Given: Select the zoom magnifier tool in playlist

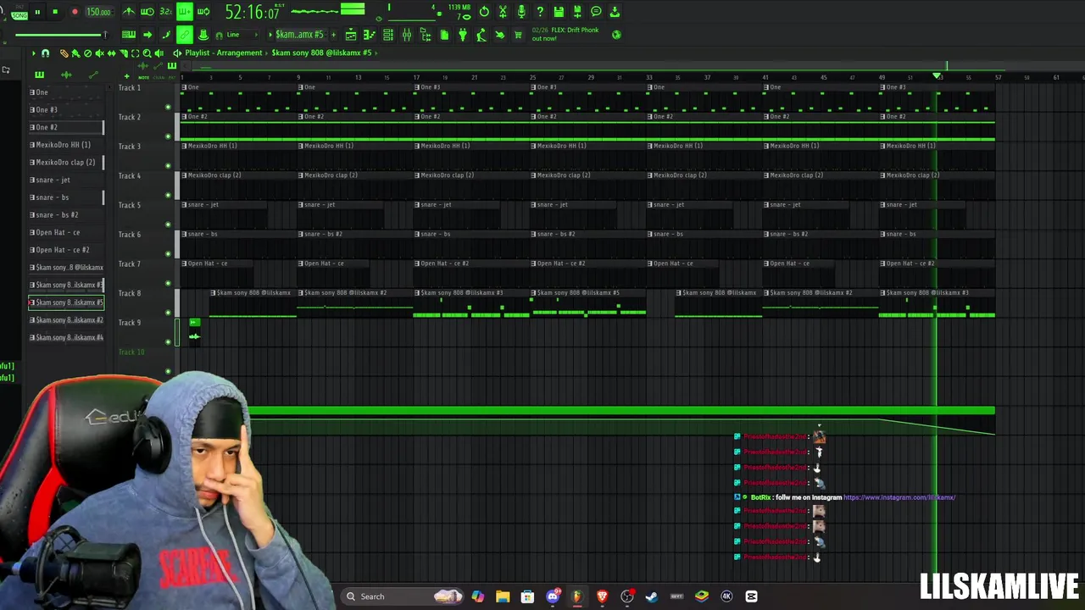Looking at the screenshot, I should (147, 53).
